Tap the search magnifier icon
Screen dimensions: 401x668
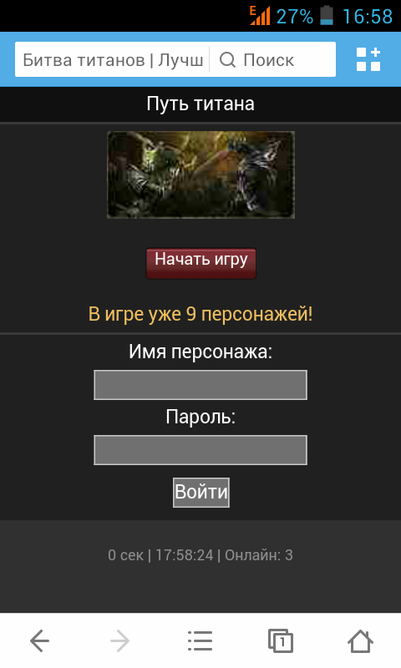[227, 59]
